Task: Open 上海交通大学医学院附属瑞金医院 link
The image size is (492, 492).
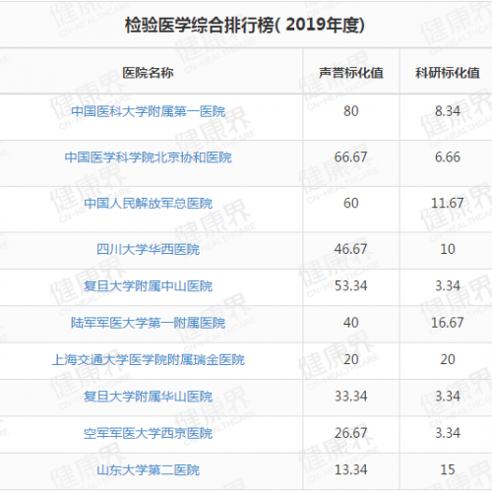Action: [149, 360]
